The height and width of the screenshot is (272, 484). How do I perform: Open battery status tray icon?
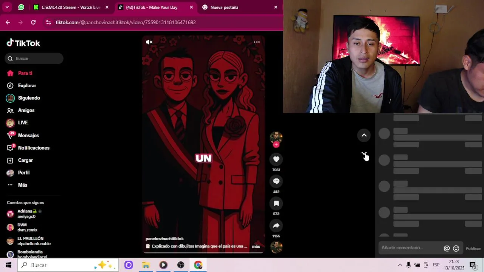(417, 265)
